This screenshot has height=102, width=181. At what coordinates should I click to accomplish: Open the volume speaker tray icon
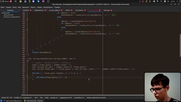(168, 1)
